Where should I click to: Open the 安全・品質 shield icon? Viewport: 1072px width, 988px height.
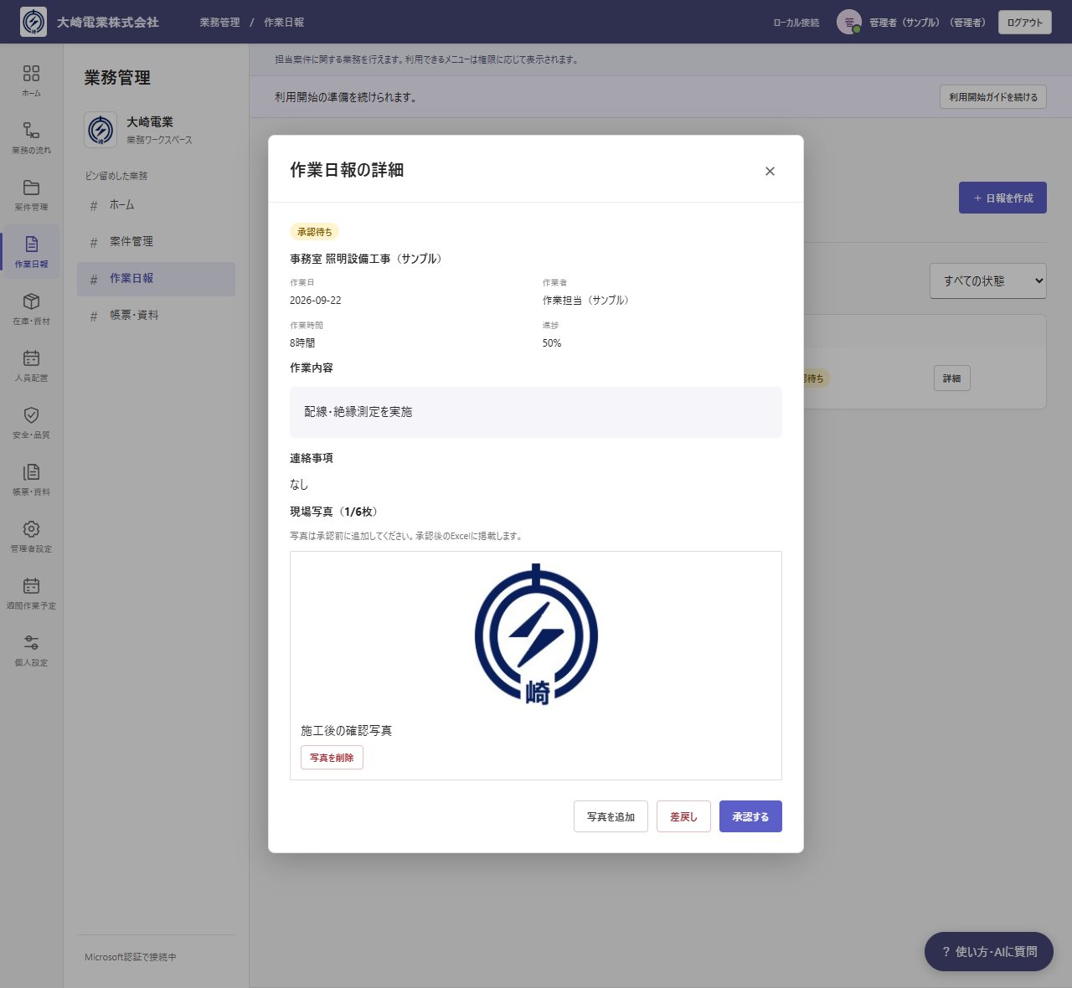point(31,415)
